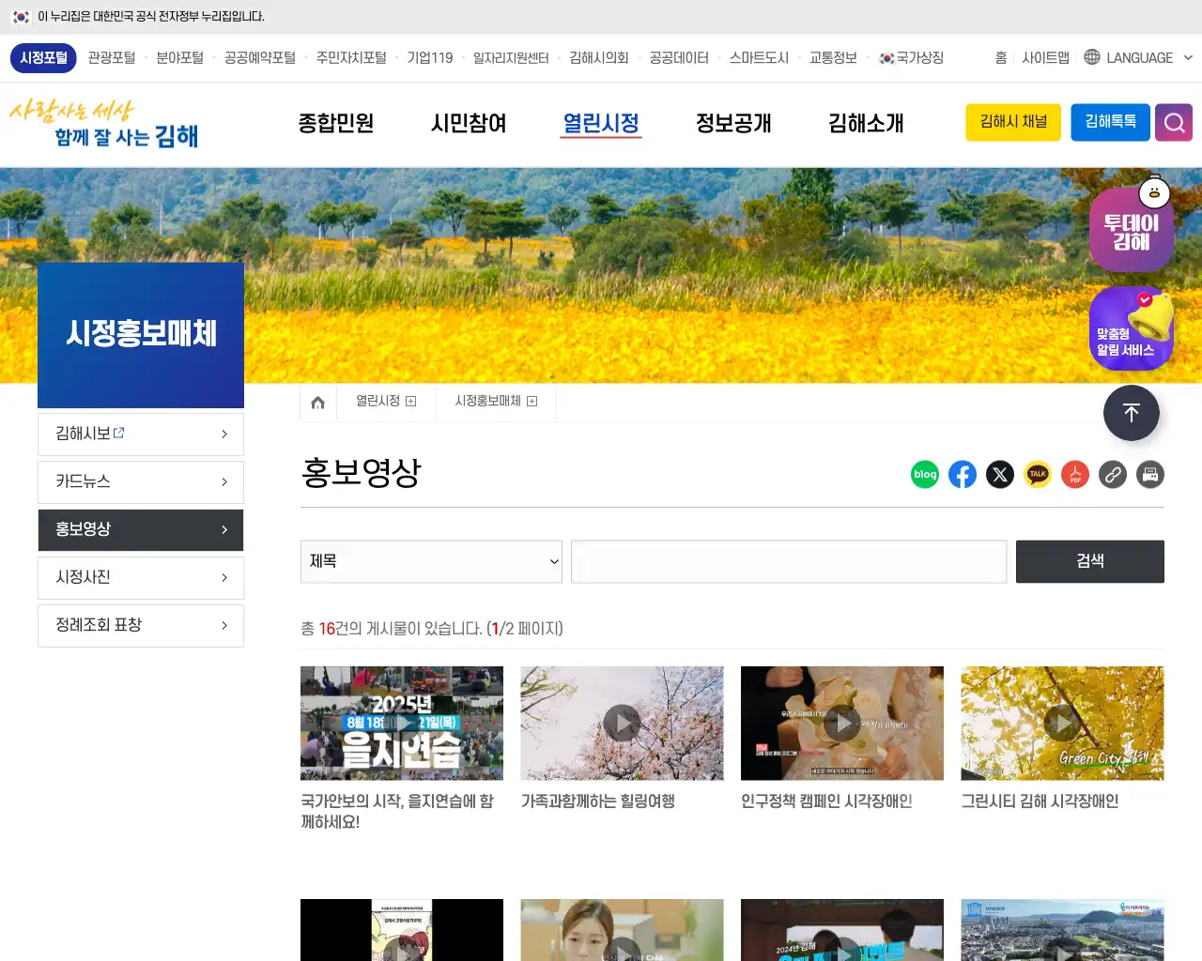The width and height of the screenshot is (1202, 961).
Task: Go to 분야포털 link
Action: pyautogui.click(x=179, y=57)
